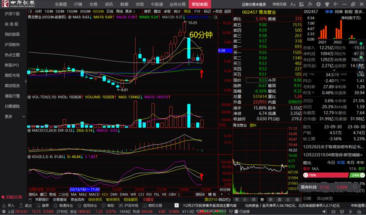Click 证券交易未登录 login link
366x215 pixels.
[x=254, y=4]
